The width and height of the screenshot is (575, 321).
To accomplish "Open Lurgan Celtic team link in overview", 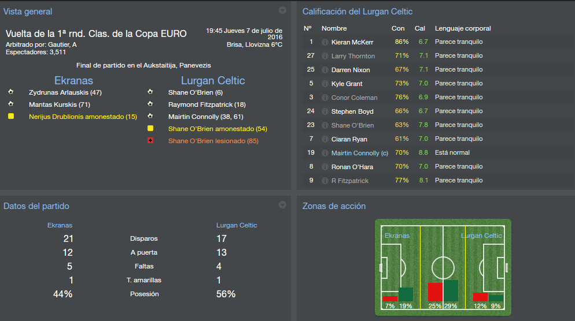I will (213, 80).
